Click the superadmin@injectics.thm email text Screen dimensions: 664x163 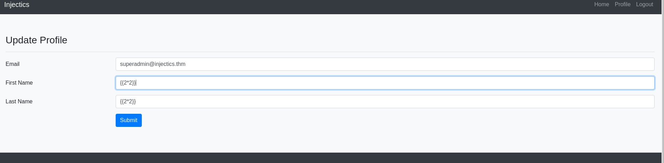(153, 64)
